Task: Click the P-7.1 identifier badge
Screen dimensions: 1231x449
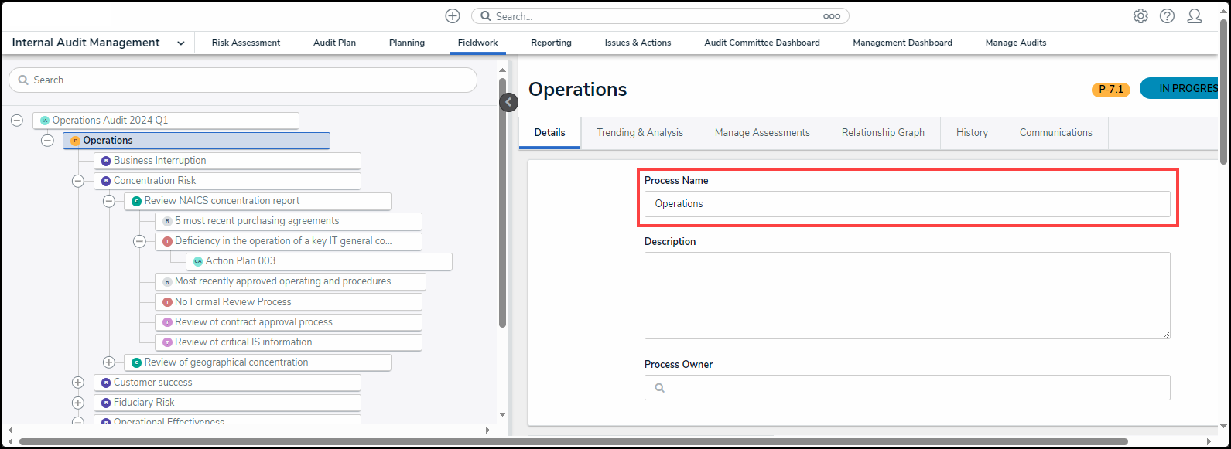Action: (x=1111, y=90)
